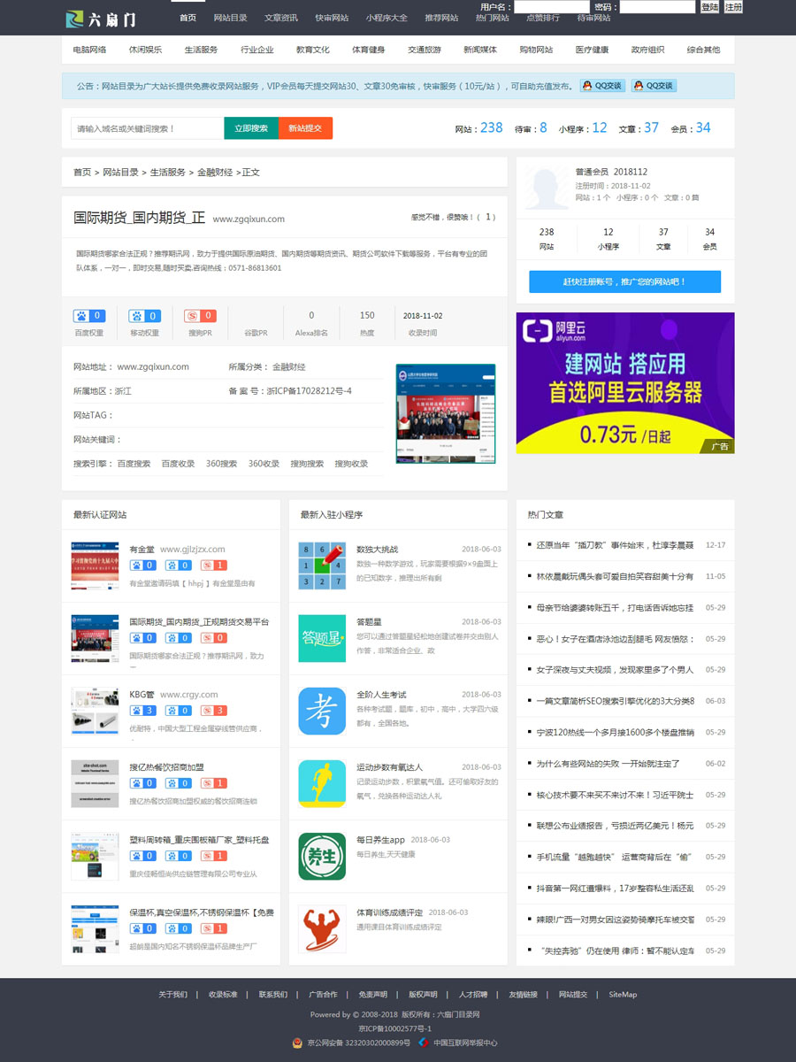
Task: Click the 每日养生app green icon
Action: pyautogui.click(x=322, y=856)
